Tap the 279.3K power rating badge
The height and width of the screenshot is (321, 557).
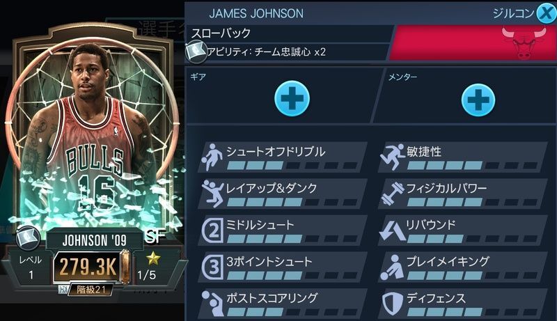[x=88, y=266]
